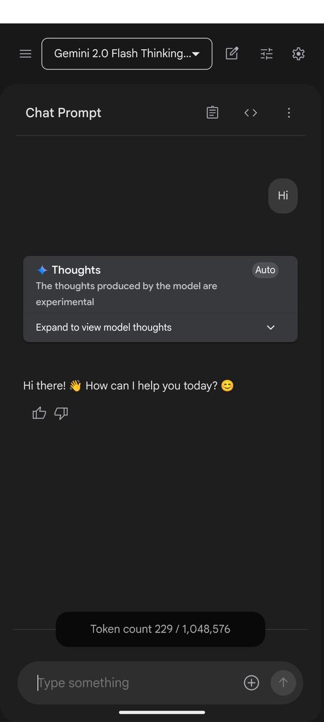The width and height of the screenshot is (324, 722).
Task: Start a new chat prompt
Action: pos(232,53)
